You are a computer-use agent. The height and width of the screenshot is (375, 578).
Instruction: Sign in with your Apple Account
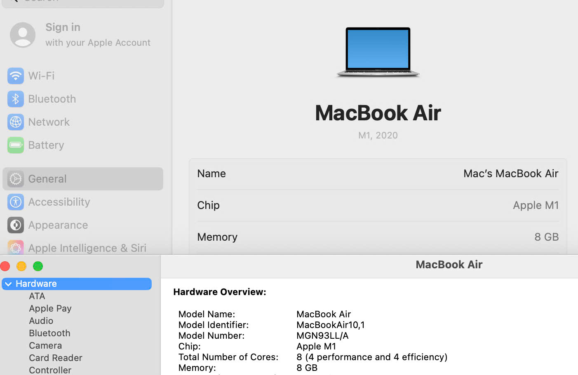(98, 35)
